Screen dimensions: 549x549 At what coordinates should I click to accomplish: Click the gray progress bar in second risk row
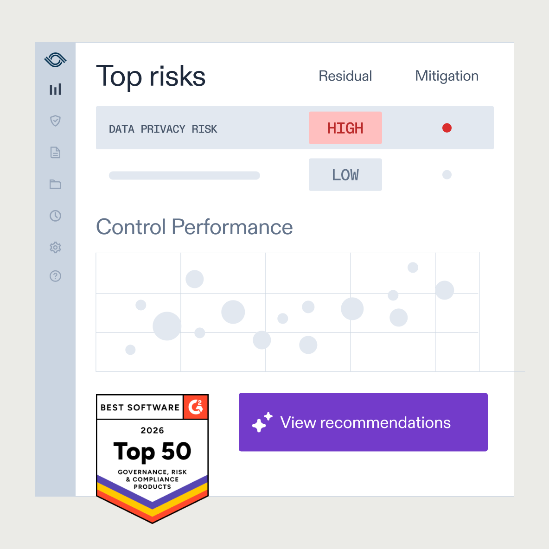pyautogui.click(x=184, y=175)
